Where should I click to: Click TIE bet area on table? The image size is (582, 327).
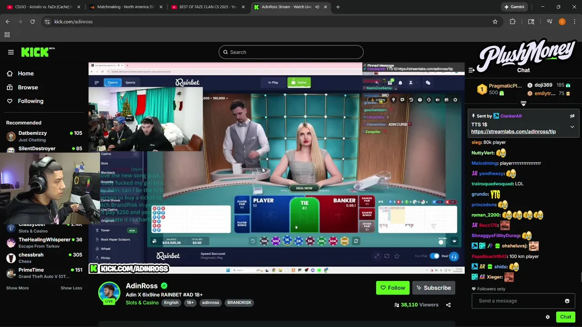click(305, 213)
